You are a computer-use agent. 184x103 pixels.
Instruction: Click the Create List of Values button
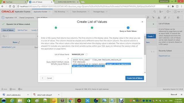point(135,78)
